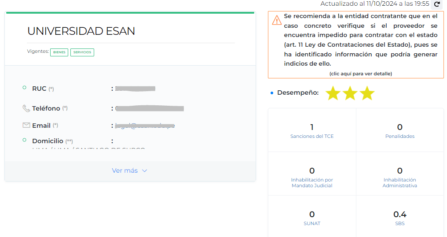Click the Vigentes label
Image resolution: width=447 pixels, height=237 pixels.
(38, 52)
